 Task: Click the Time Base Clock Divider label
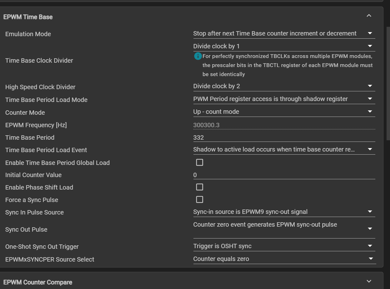tap(39, 60)
